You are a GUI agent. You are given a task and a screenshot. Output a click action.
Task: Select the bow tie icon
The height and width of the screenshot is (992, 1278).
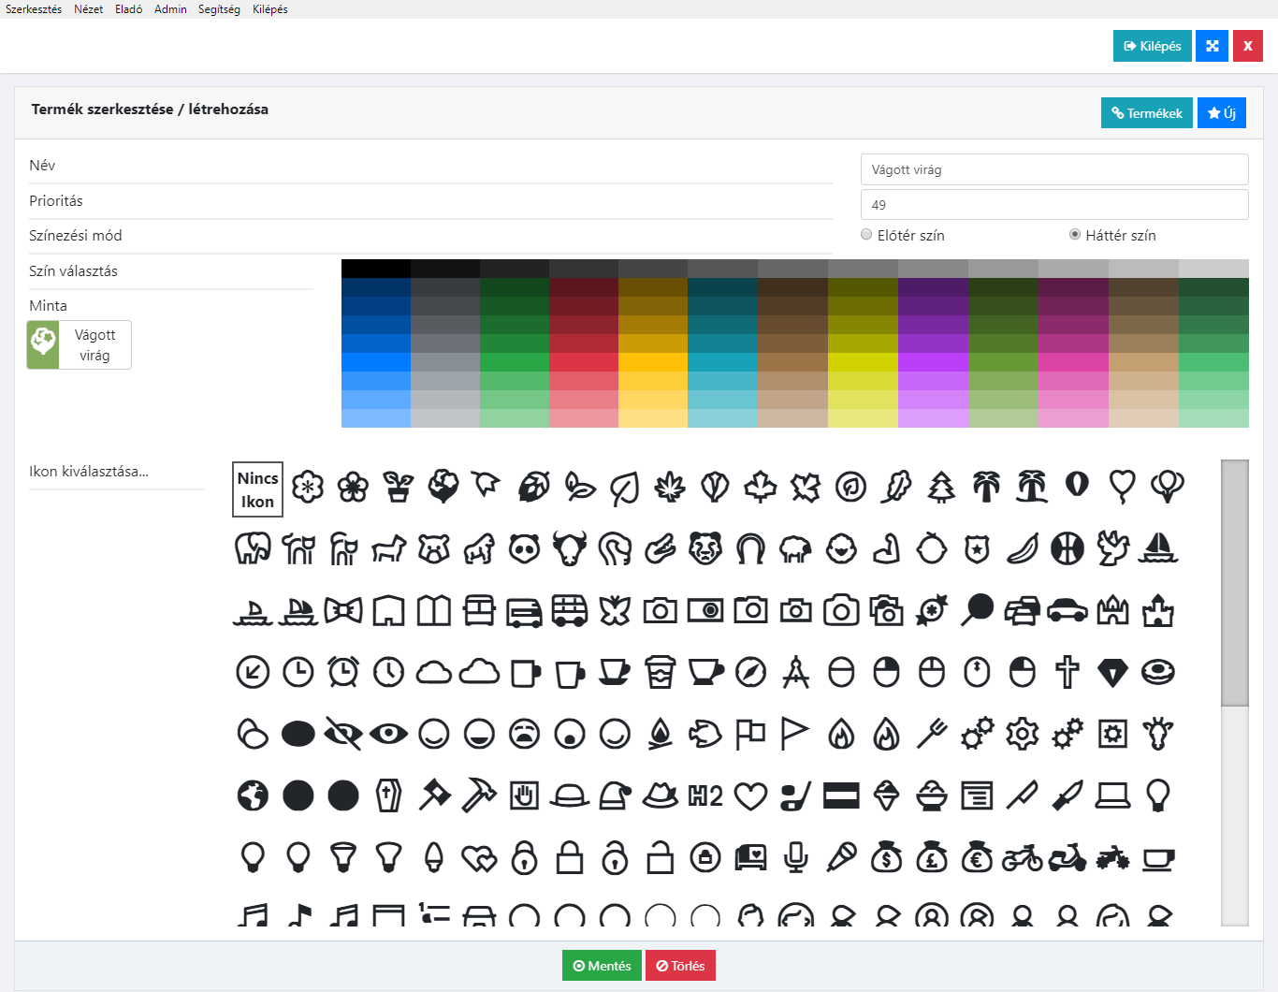coord(342,611)
